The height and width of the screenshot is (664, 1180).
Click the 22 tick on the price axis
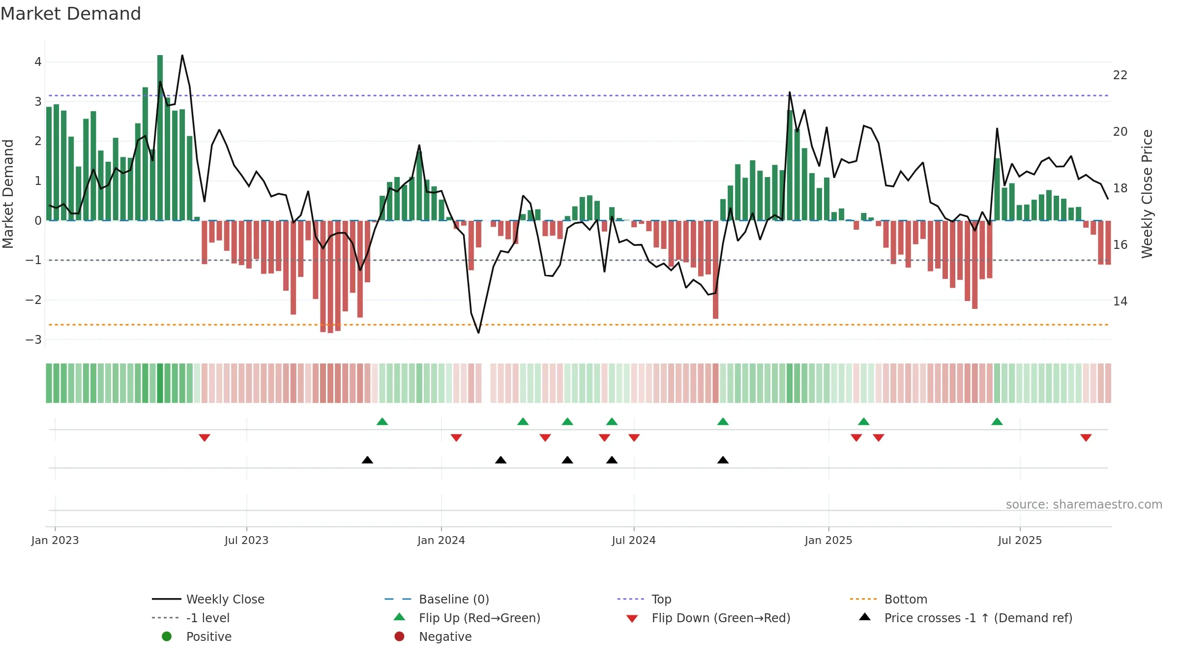[1120, 75]
